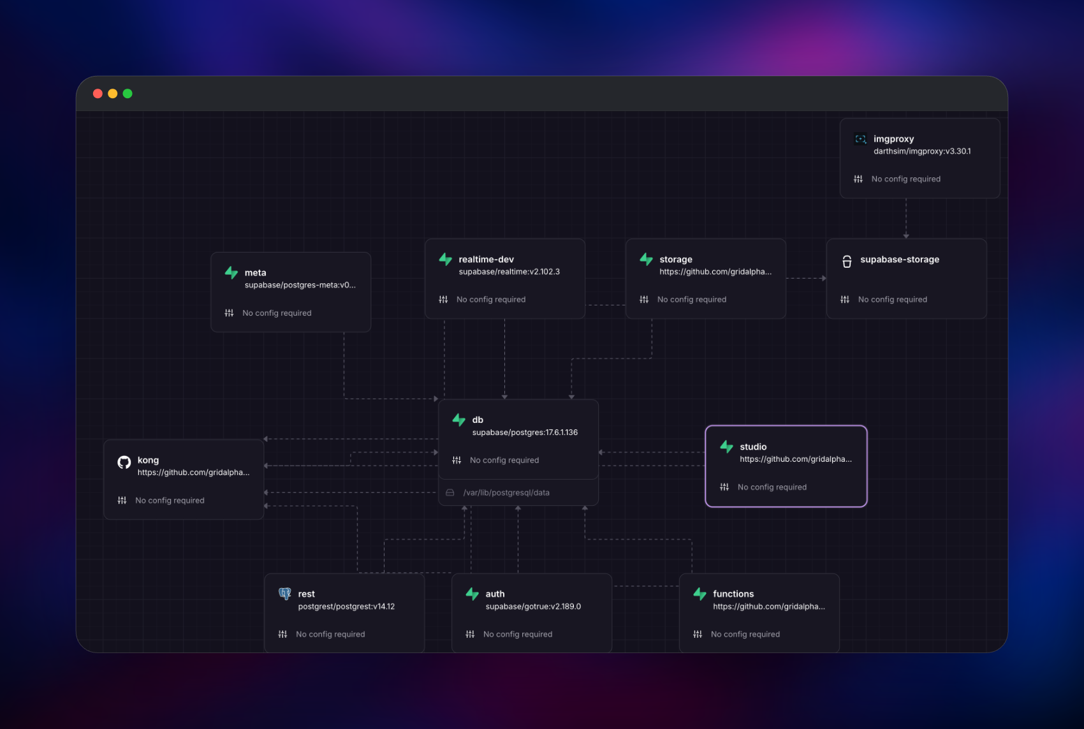Select the auth service name

[x=495, y=594]
